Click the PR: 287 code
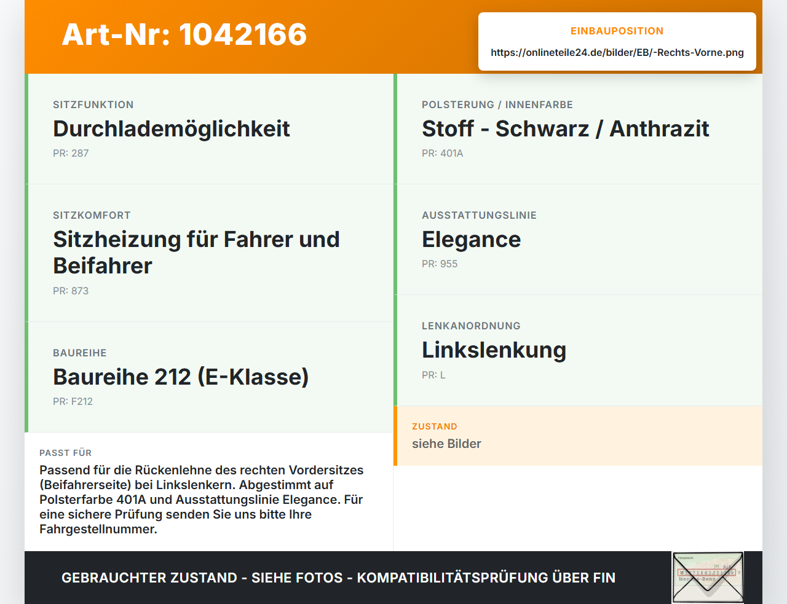This screenshot has width=787, height=604. point(71,153)
